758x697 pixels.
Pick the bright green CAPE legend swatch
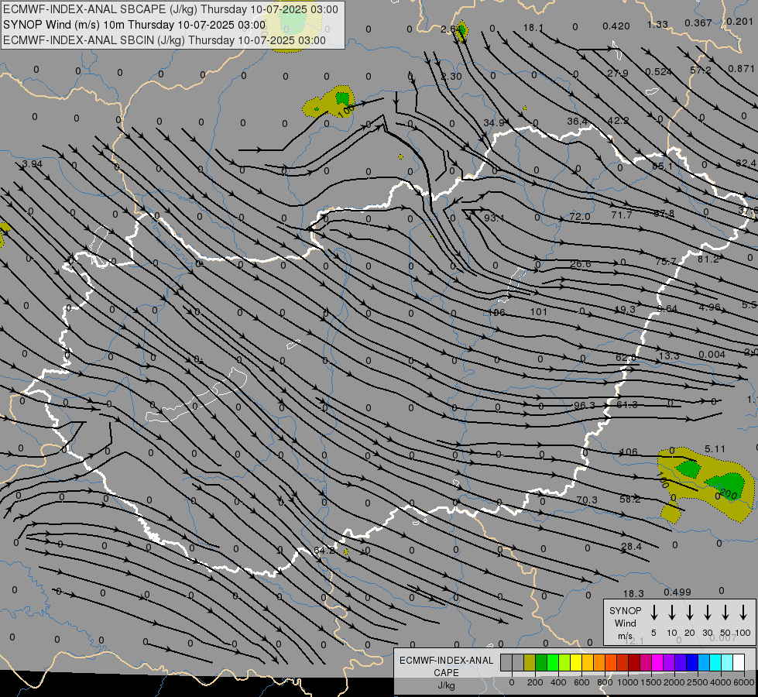553,662
